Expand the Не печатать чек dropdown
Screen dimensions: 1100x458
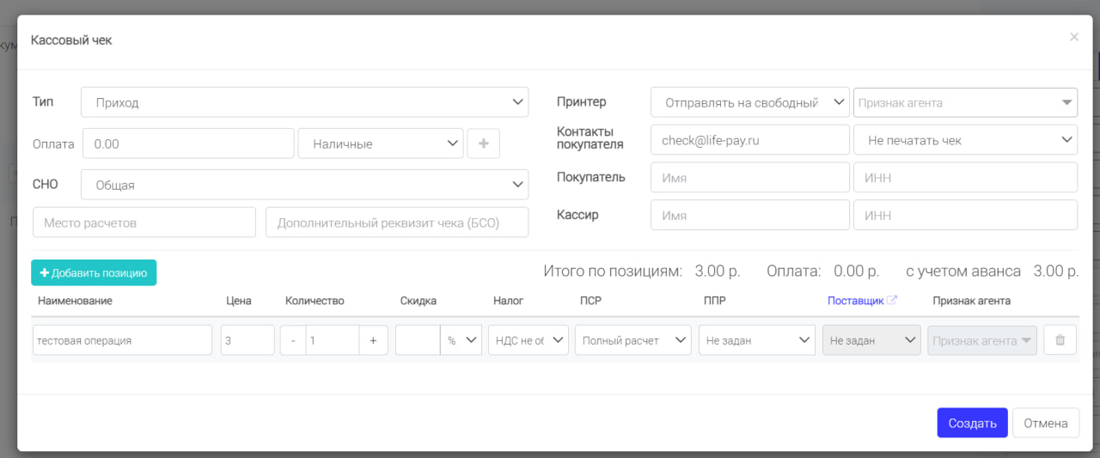coord(965,140)
